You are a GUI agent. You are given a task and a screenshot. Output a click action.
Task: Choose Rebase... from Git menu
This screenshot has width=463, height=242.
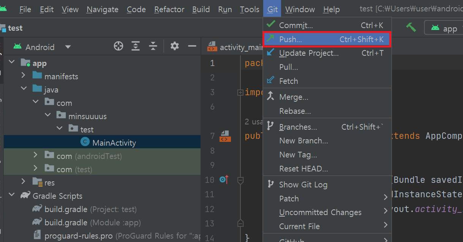point(327,111)
